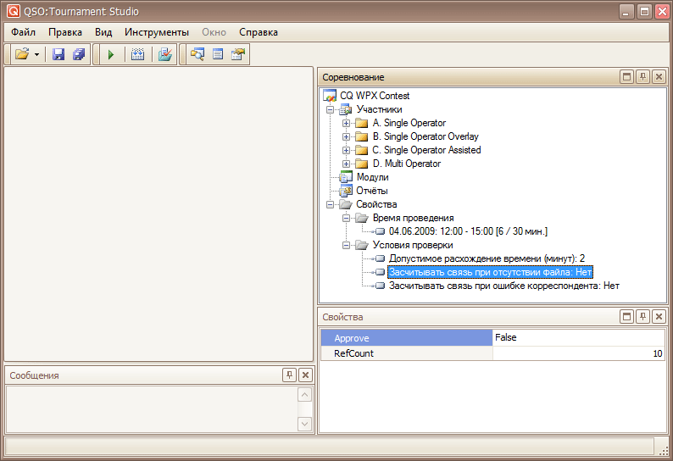Screen dimensions: 673x461
Task: Expand the A. Single Operator folder
Action: point(346,123)
